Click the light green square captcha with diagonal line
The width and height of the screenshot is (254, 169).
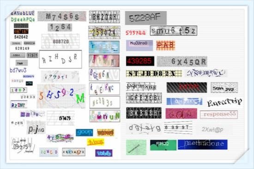(x=136, y=147)
